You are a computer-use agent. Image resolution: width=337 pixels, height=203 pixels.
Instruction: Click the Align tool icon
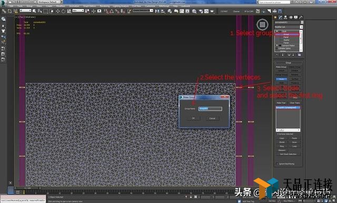(x=163, y=11)
